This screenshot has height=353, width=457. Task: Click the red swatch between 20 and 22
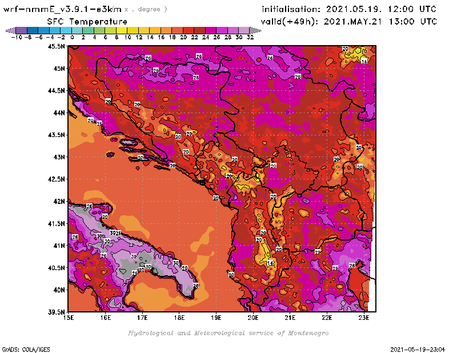pyautogui.click(x=189, y=30)
